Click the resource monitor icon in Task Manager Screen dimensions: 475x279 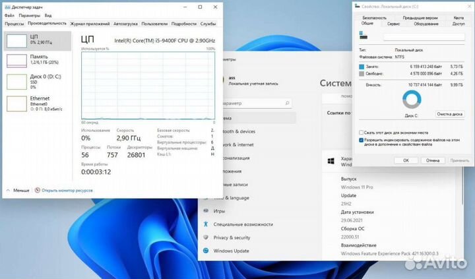37,190
